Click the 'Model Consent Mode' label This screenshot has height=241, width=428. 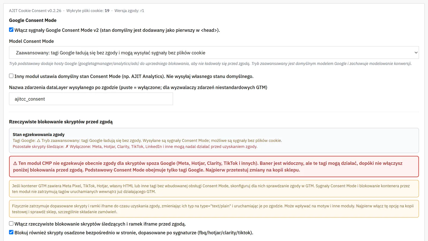pyautogui.click(x=32, y=41)
